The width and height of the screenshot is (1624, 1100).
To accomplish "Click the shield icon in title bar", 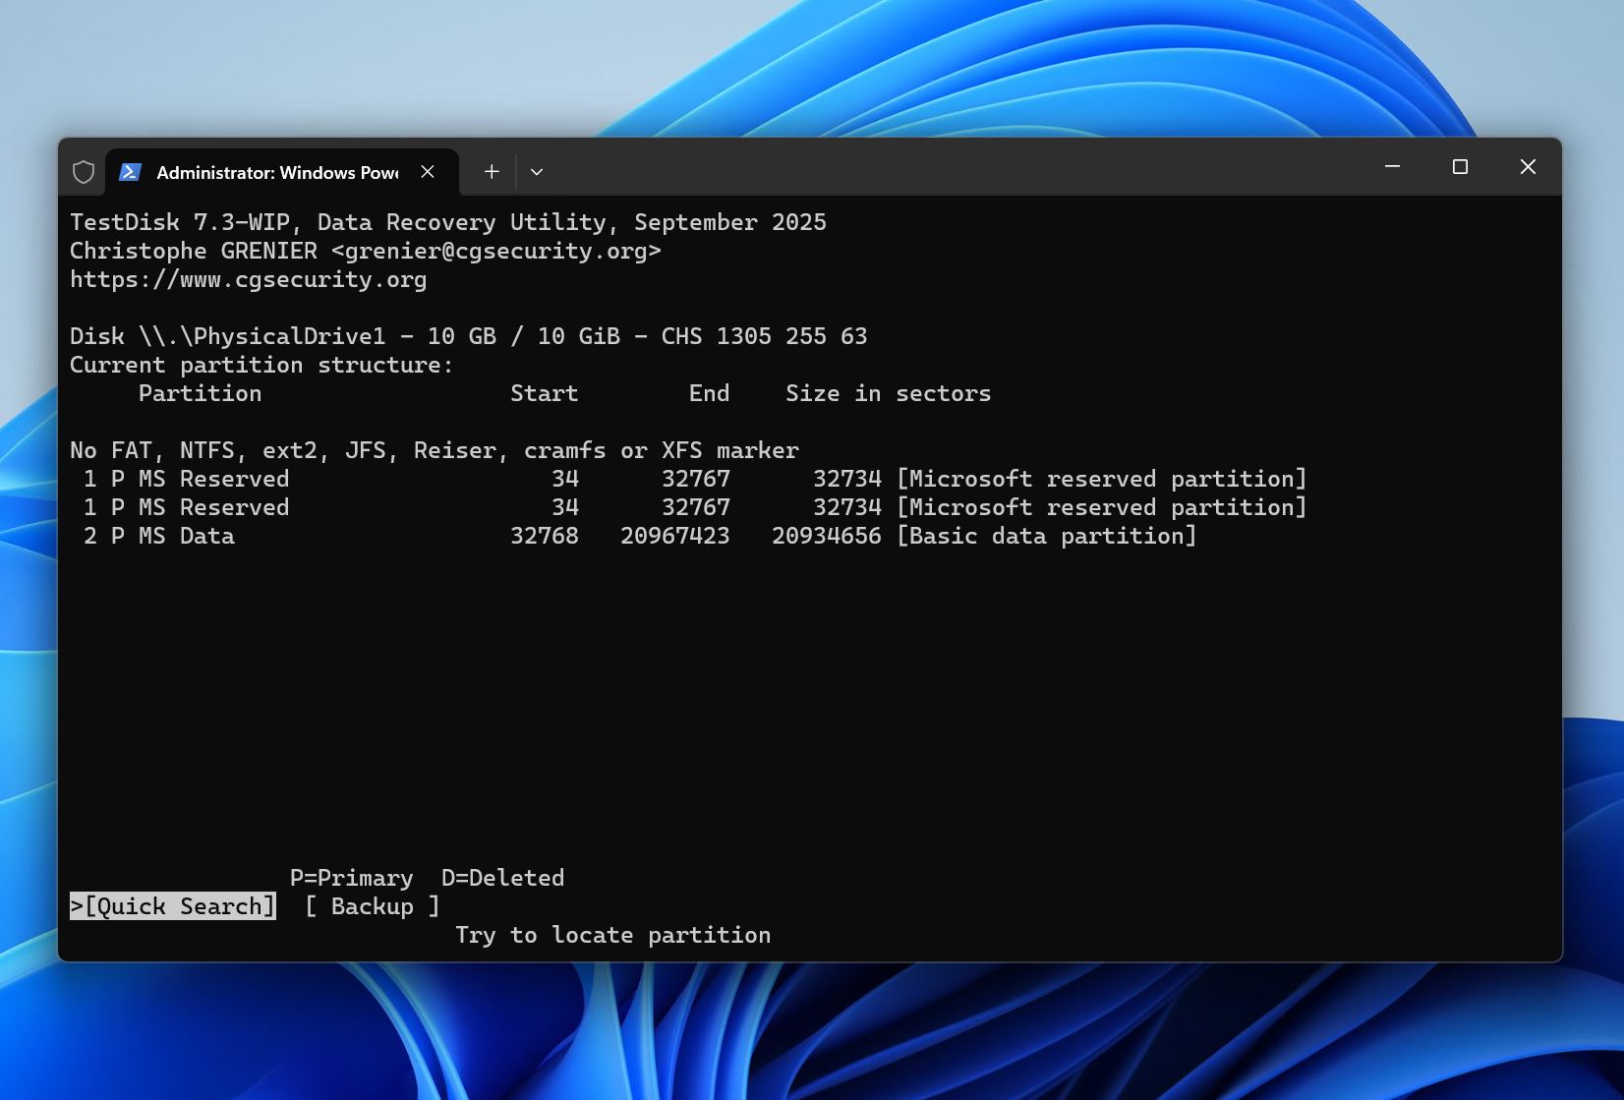I will pyautogui.click(x=84, y=172).
